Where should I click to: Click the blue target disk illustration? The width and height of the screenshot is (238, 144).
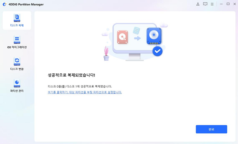(154, 36)
